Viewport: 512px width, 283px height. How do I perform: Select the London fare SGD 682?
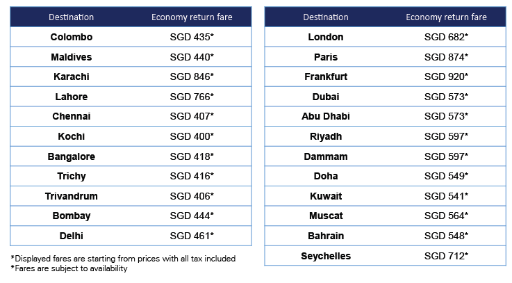point(446,37)
